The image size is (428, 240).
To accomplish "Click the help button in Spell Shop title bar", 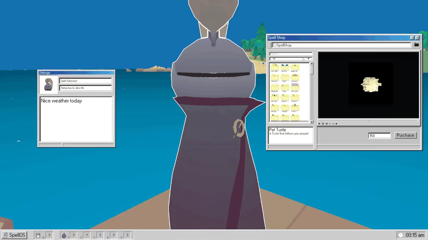I will 412,38.
